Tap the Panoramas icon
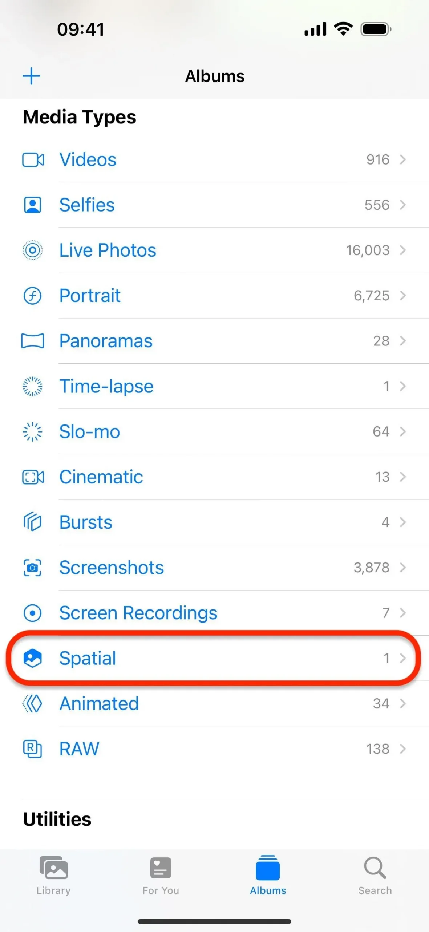 (33, 341)
